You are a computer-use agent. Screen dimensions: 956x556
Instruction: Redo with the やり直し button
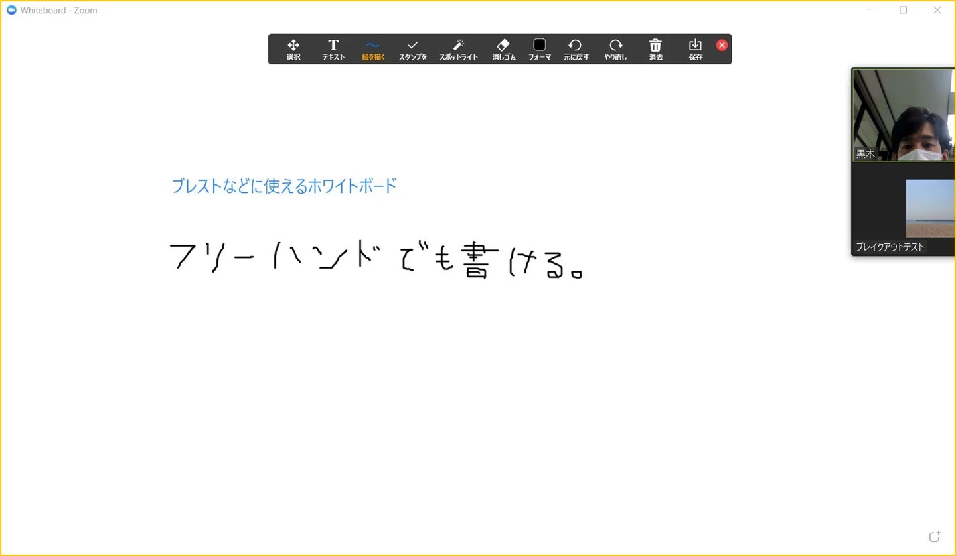coord(615,50)
